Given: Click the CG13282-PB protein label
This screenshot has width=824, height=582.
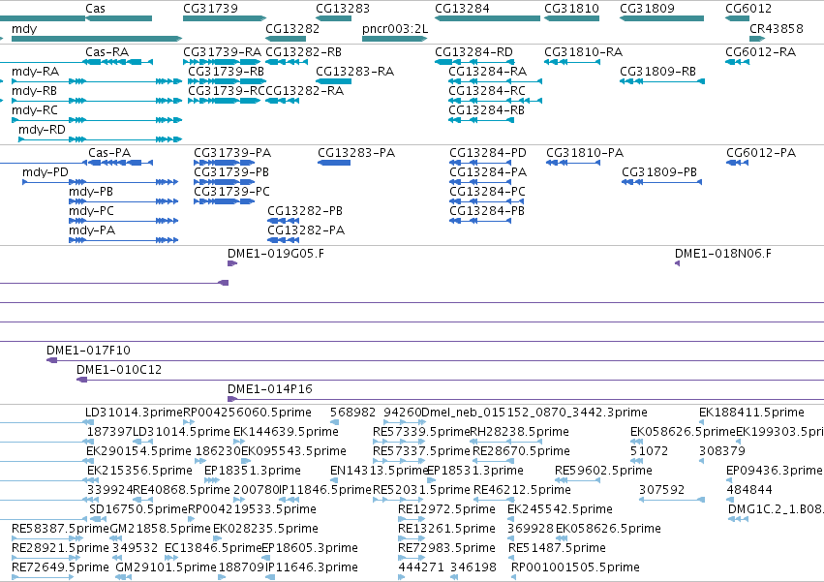Looking at the screenshot, I should pyautogui.click(x=305, y=211).
